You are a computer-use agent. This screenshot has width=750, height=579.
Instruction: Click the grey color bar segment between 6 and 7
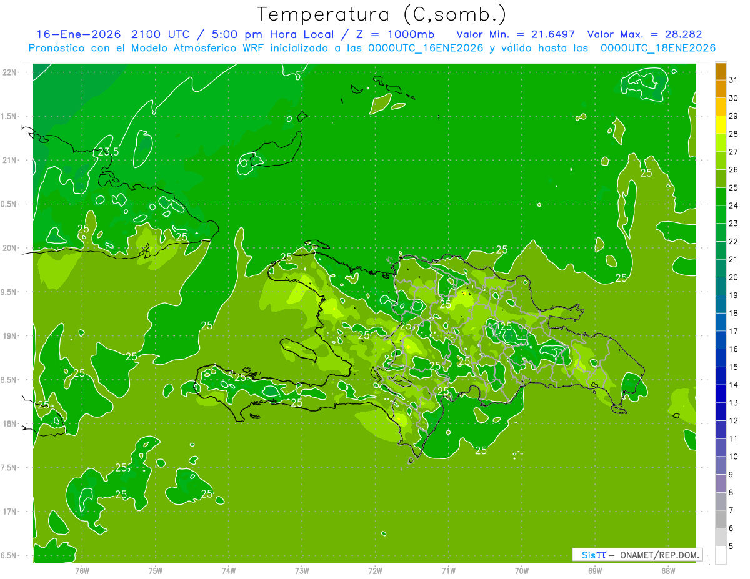tap(721, 519)
